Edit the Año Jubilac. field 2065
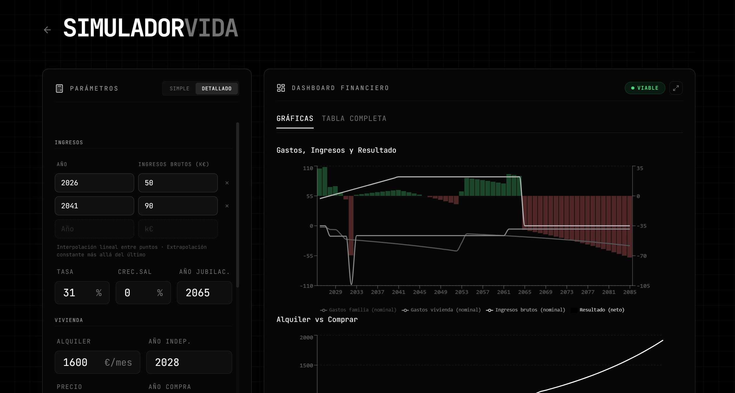 click(x=204, y=293)
